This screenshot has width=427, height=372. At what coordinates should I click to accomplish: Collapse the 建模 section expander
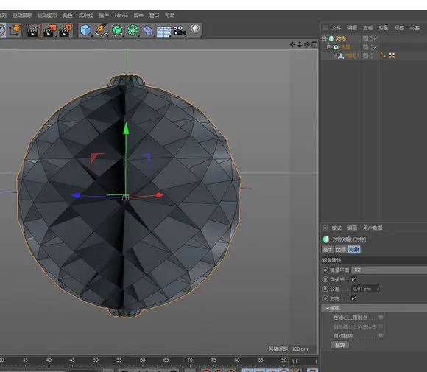point(328,308)
